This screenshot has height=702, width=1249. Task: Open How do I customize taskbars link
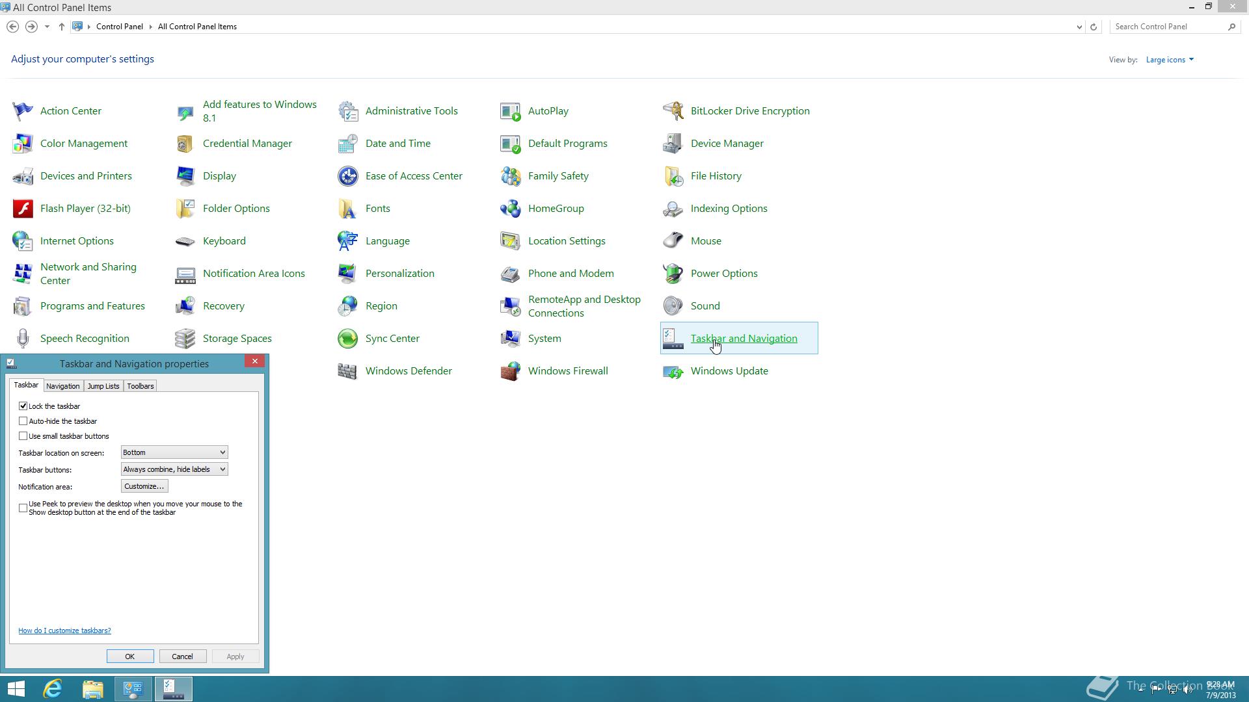[x=64, y=630]
